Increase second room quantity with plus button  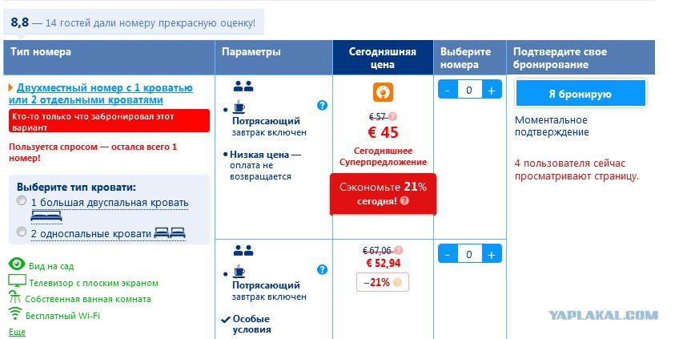[492, 255]
